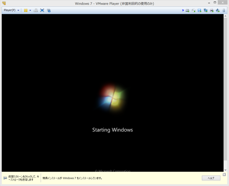Open the printer device icon
Screen dimensions: 229x186
click(x=212, y=10)
